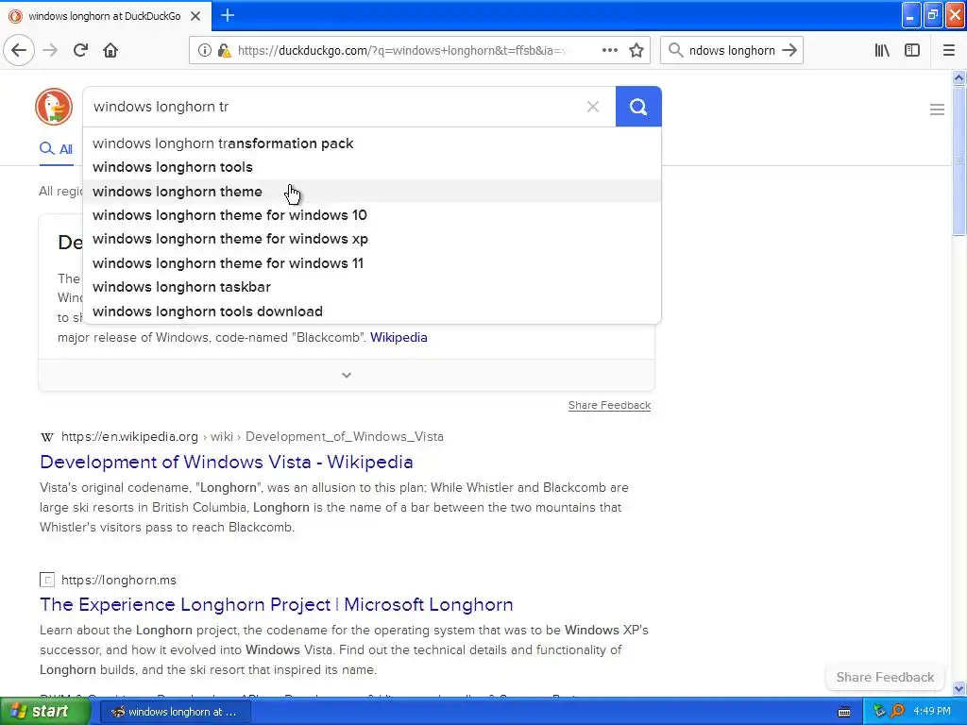Clear the DuckDuckGo search field with X
The width and height of the screenshot is (967, 725).
tap(593, 107)
